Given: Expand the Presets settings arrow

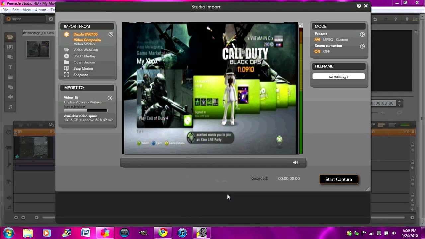Looking at the screenshot, I should 362,34.
